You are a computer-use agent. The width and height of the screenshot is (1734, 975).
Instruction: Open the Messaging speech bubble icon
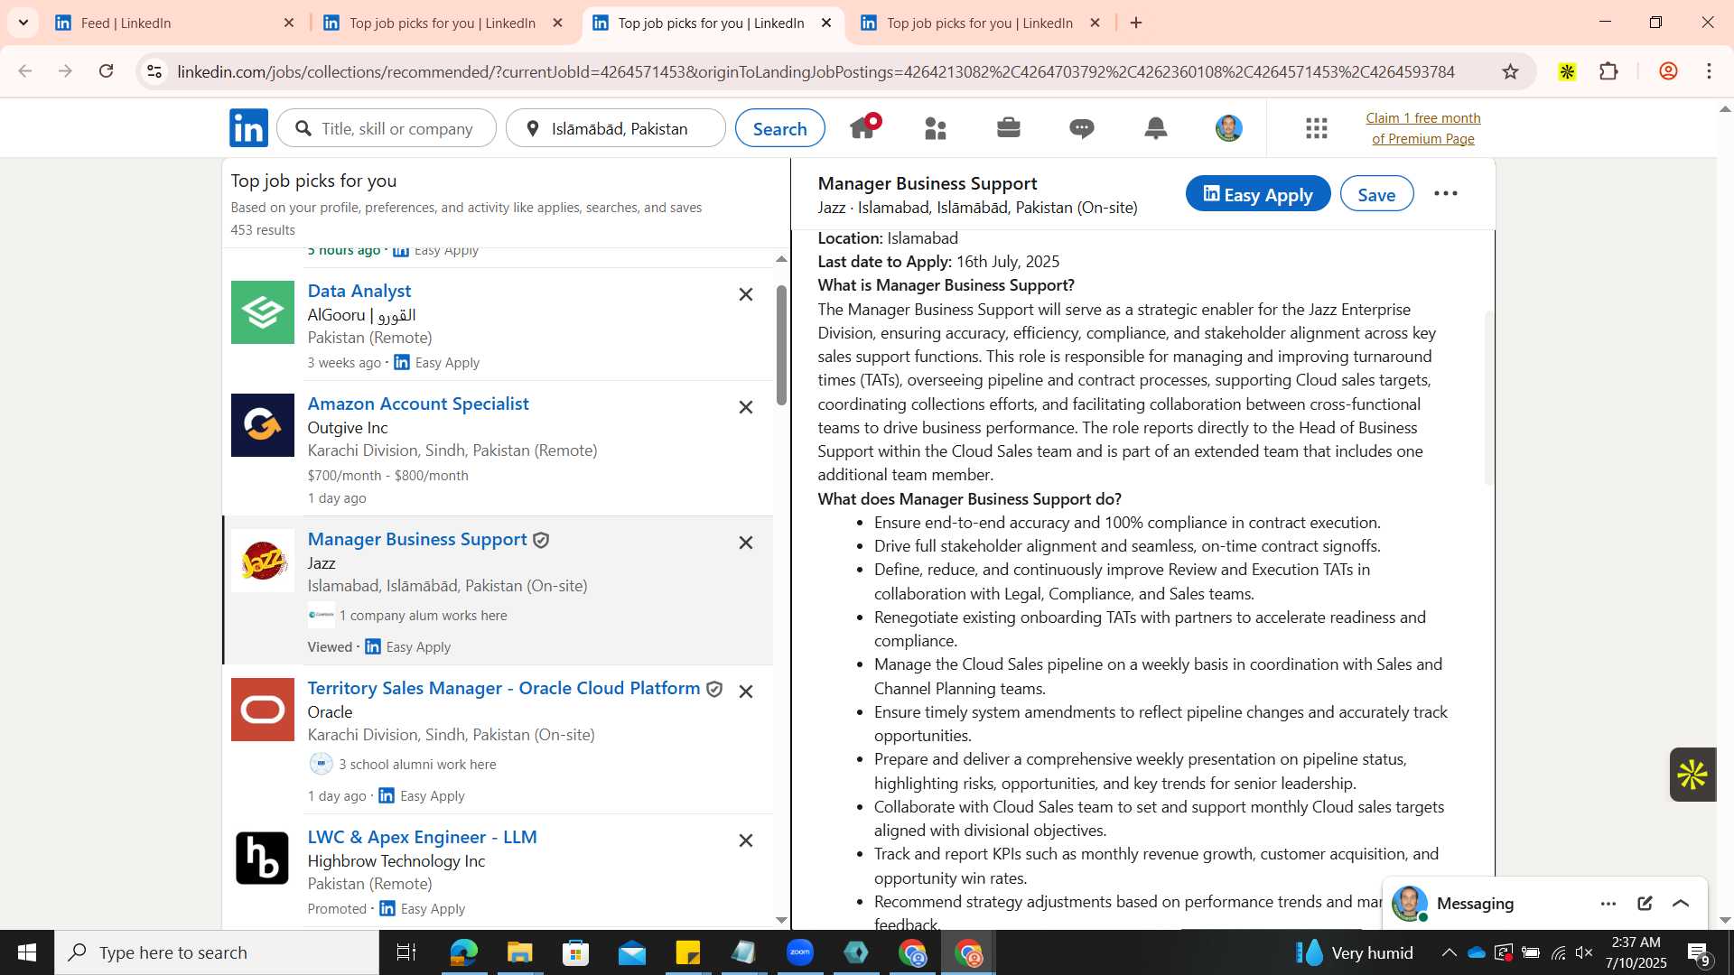tap(1082, 129)
